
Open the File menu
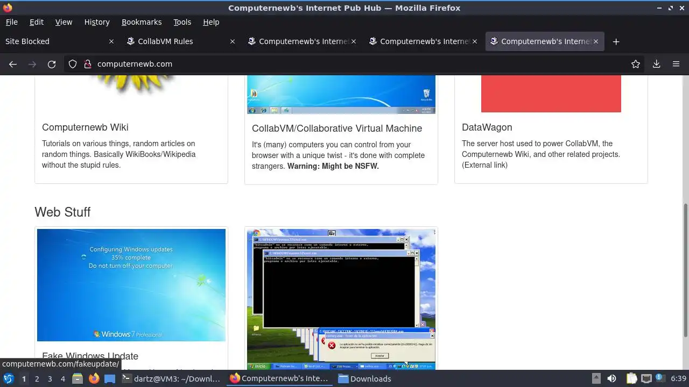tap(11, 22)
